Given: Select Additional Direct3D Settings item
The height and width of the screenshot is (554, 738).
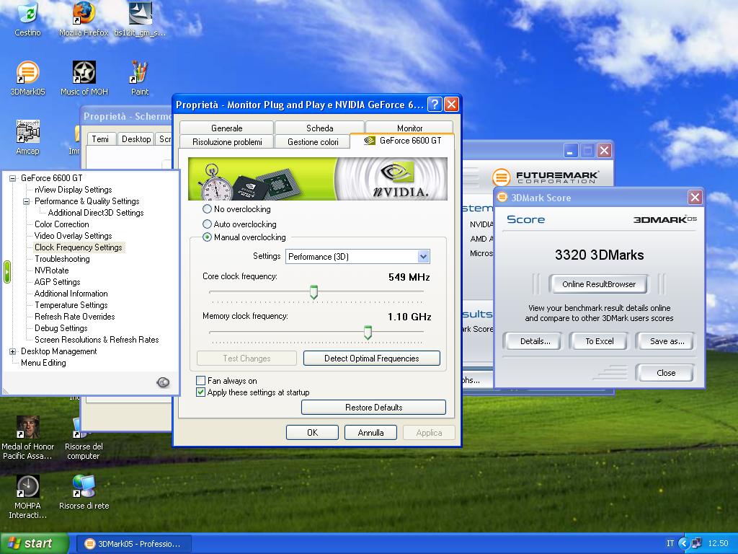Looking at the screenshot, I should click(x=96, y=213).
